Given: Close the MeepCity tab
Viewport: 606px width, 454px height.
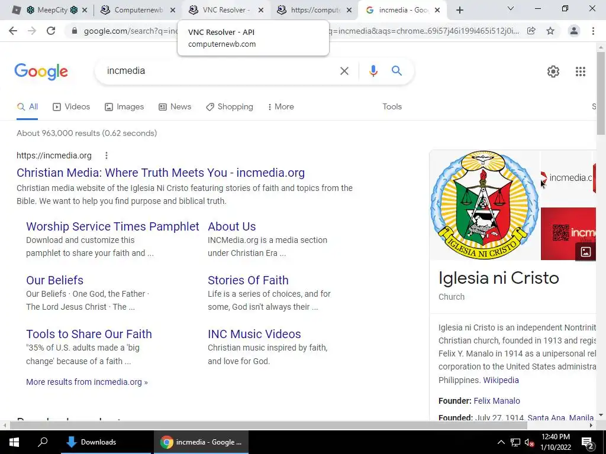Looking at the screenshot, I should pos(85,10).
